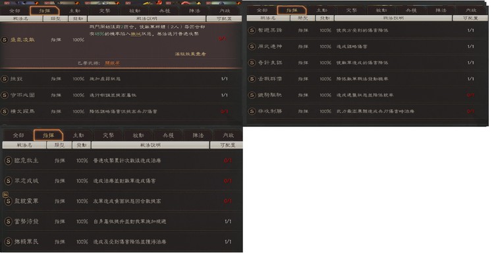
Task: Click S-grade icon beside 蓄勢待發
Action: click(x=8, y=222)
